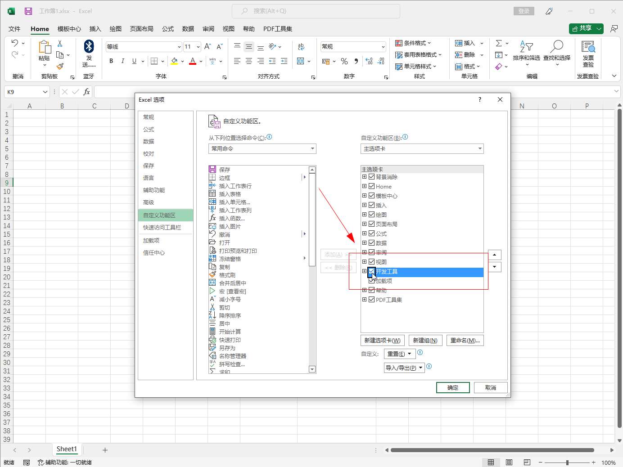Uncheck the 公式 tab checkbox

point(372,233)
